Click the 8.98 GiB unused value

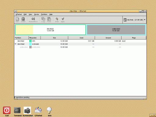pos(118,41)
